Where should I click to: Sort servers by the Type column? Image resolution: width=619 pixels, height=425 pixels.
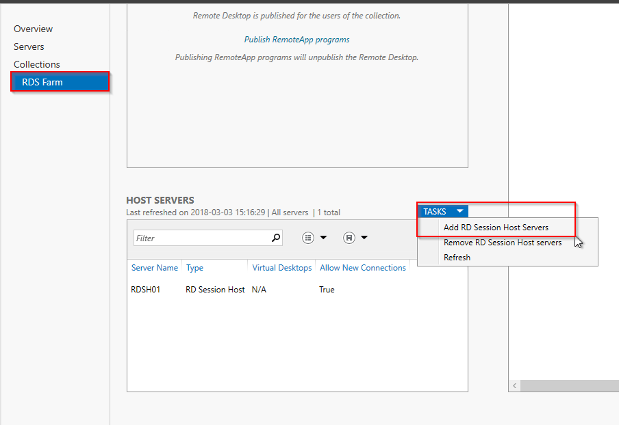pos(194,267)
